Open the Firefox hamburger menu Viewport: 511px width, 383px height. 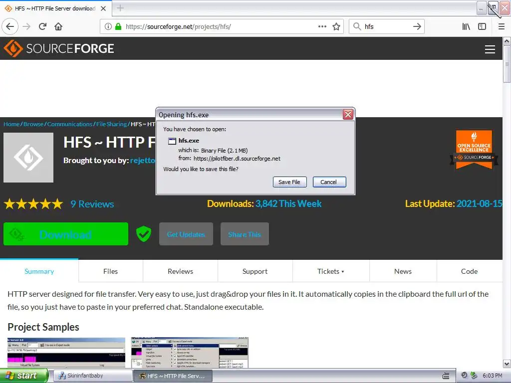point(501,26)
